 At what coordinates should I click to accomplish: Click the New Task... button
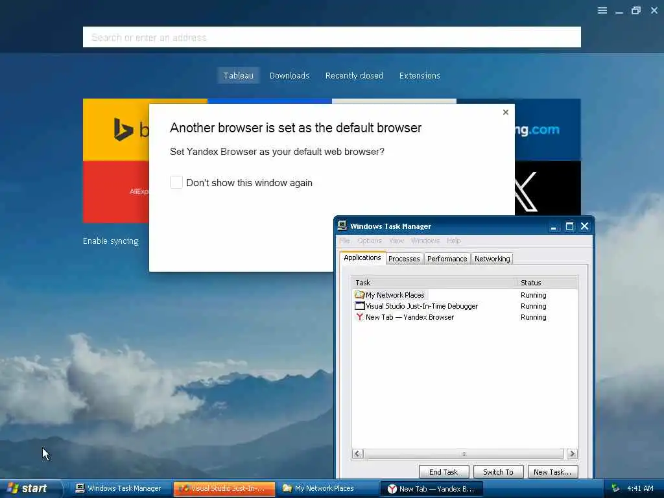click(552, 472)
